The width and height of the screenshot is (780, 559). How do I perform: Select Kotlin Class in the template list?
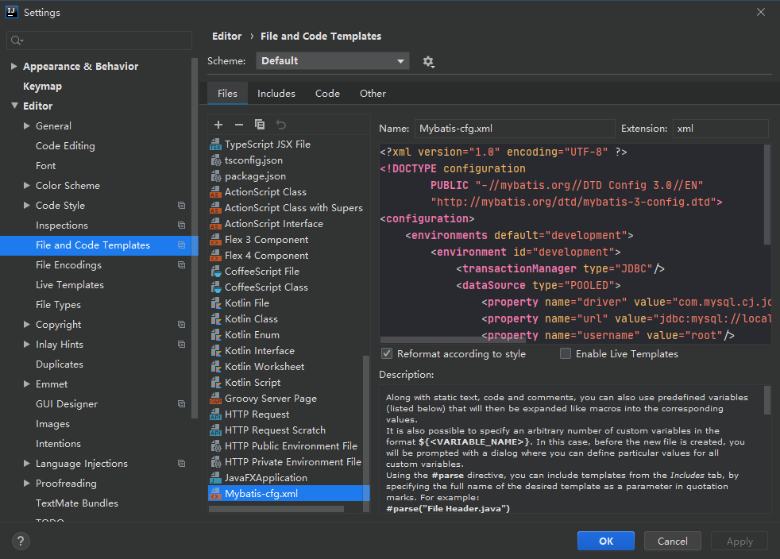coord(251,318)
